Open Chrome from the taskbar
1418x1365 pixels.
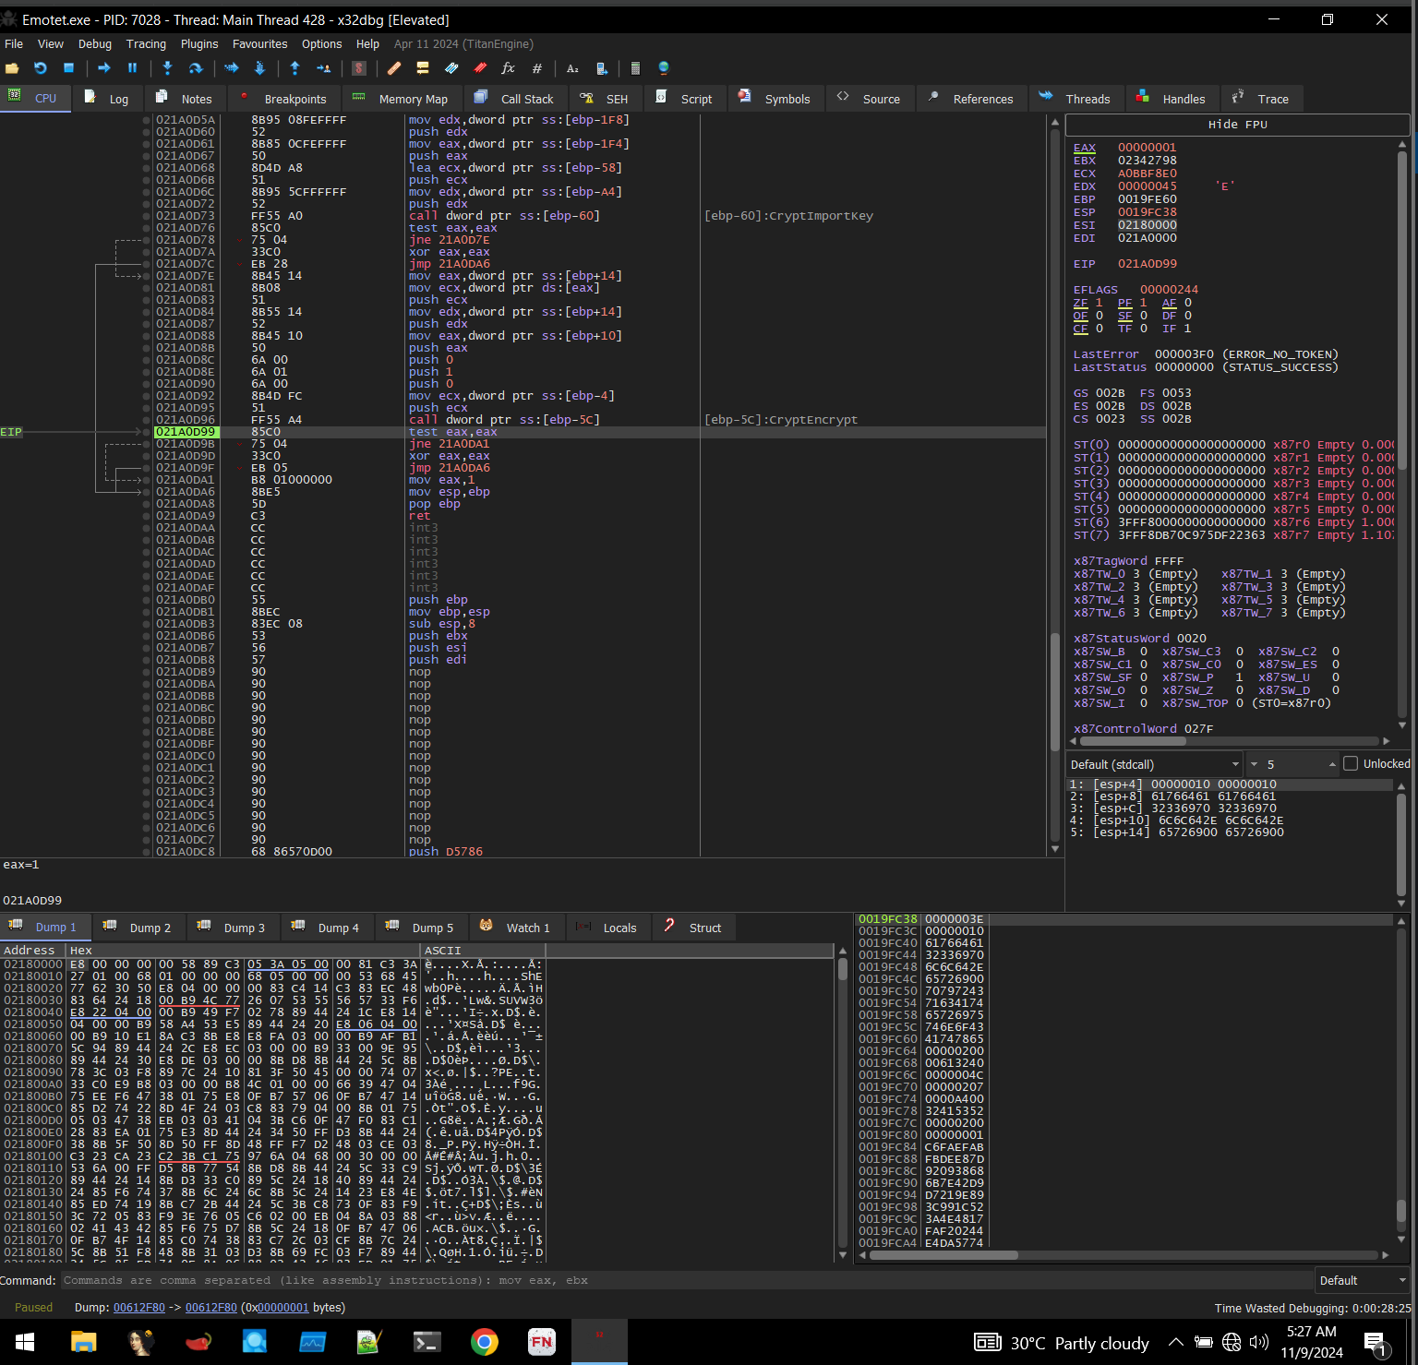tap(485, 1342)
